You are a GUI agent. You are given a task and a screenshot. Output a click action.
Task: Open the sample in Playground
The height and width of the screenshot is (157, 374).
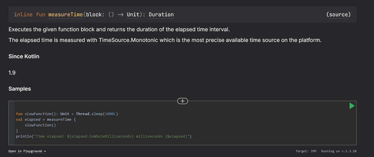27,151
